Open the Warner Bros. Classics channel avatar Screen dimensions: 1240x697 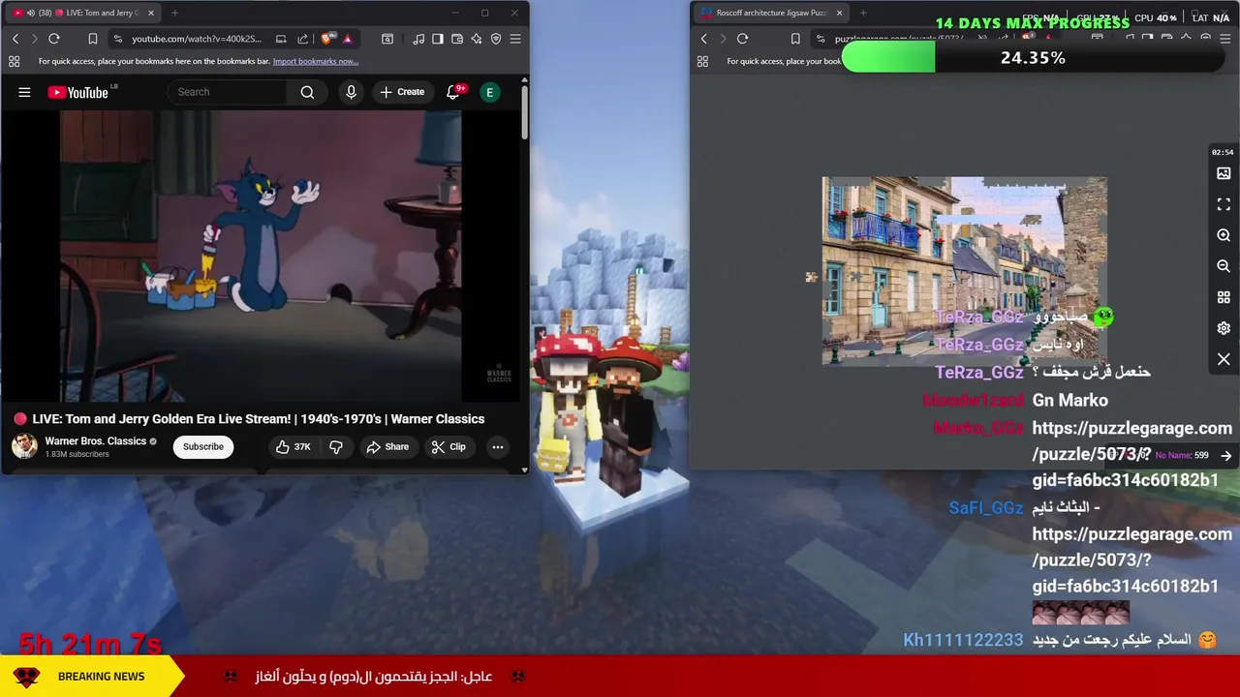pyautogui.click(x=24, y=446)
